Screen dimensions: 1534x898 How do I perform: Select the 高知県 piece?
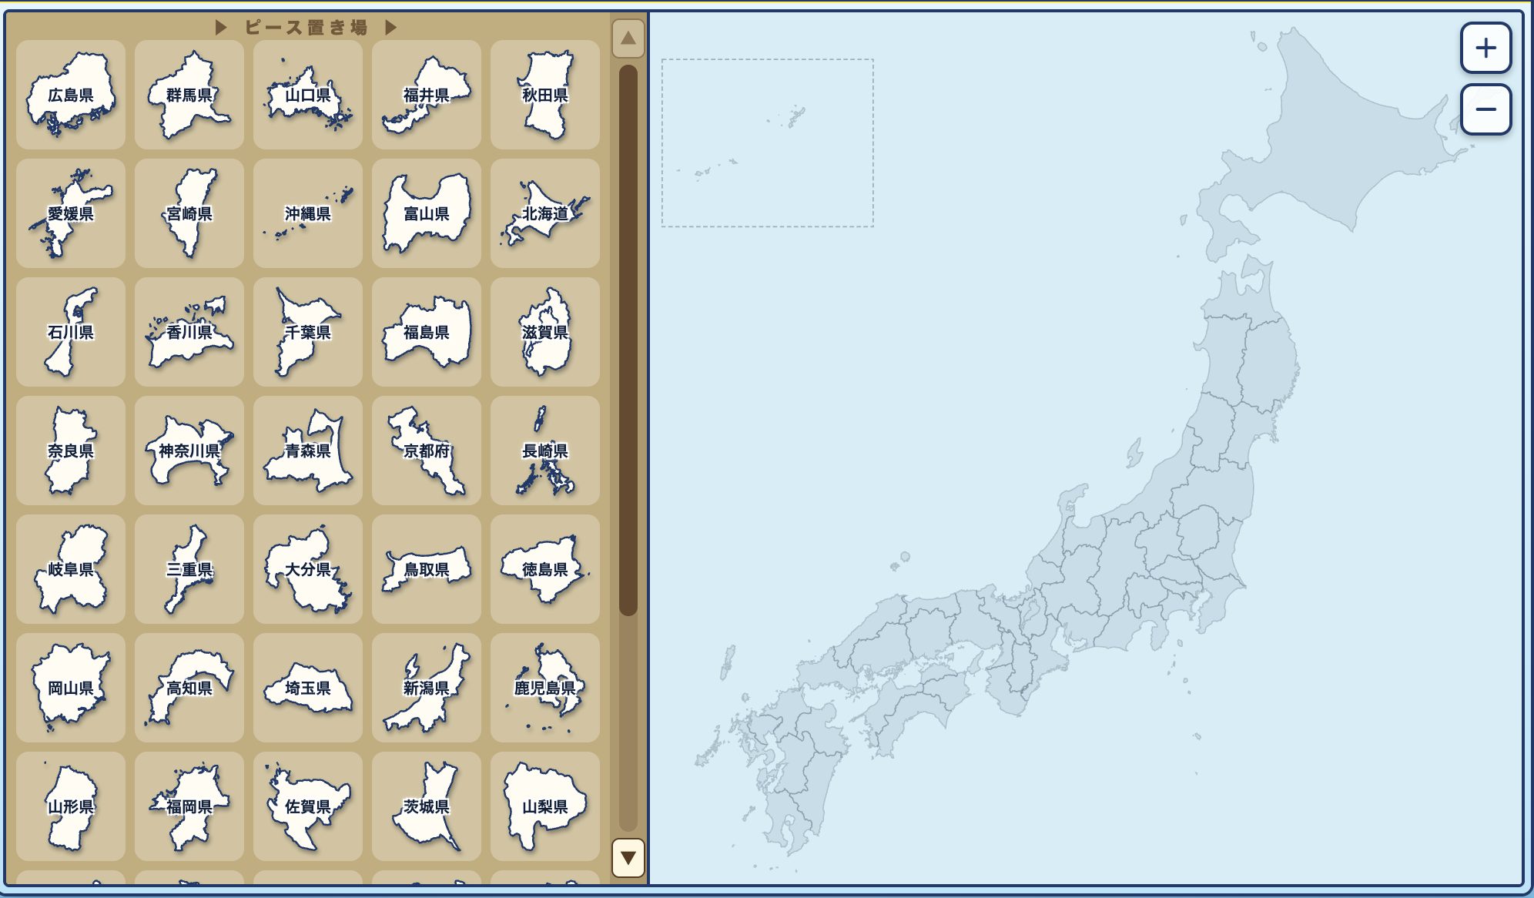(189, 688)
